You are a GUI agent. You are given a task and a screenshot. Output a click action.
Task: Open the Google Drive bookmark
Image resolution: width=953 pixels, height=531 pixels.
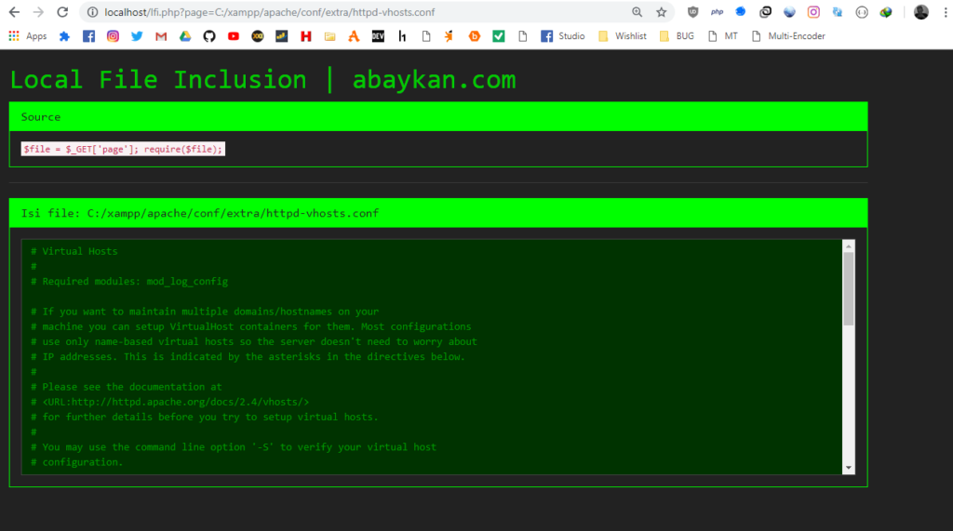[x=185, y=36]
